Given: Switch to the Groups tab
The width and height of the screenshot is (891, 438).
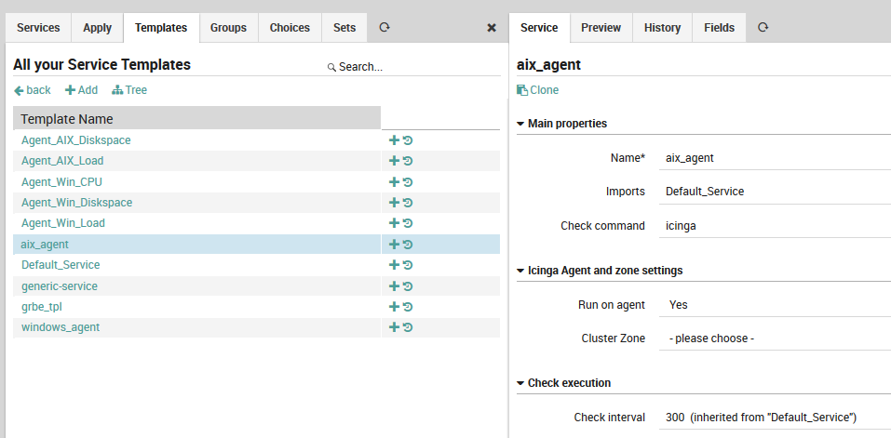Looking at the screenshot, I should coord(228,28).
